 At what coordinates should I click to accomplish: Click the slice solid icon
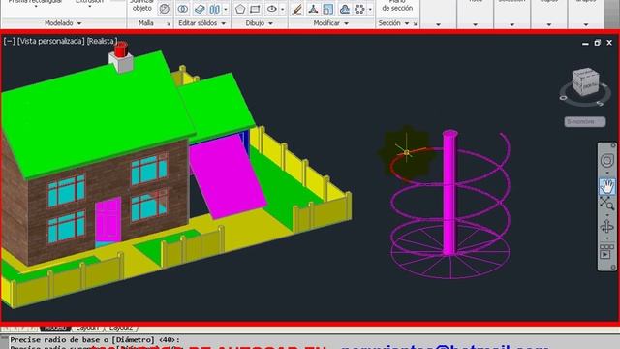[200, 9]
